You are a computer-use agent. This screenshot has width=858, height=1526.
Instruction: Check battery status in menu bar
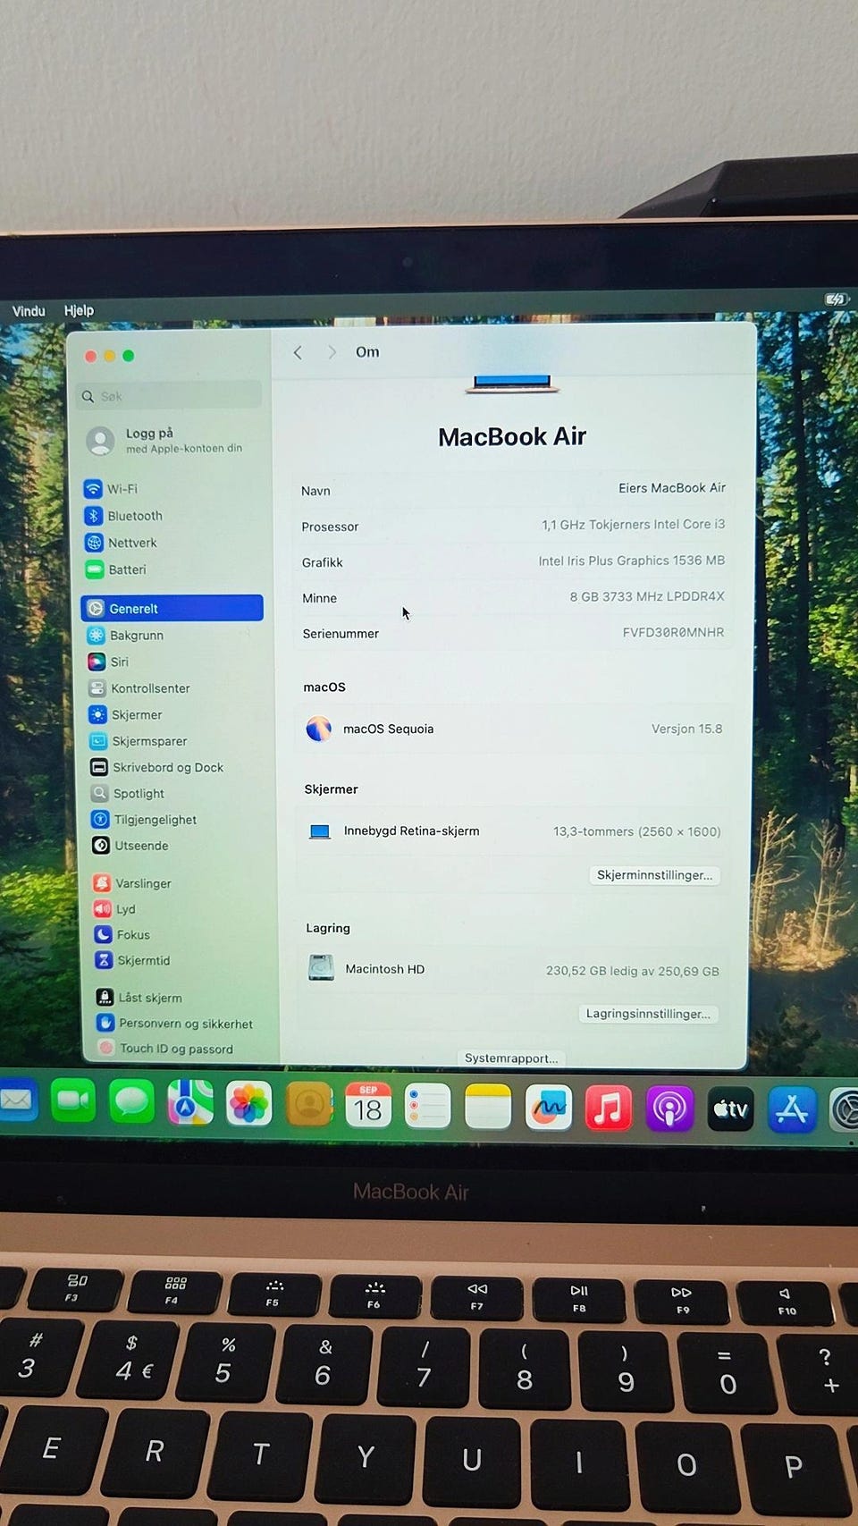tap(836, 299)
